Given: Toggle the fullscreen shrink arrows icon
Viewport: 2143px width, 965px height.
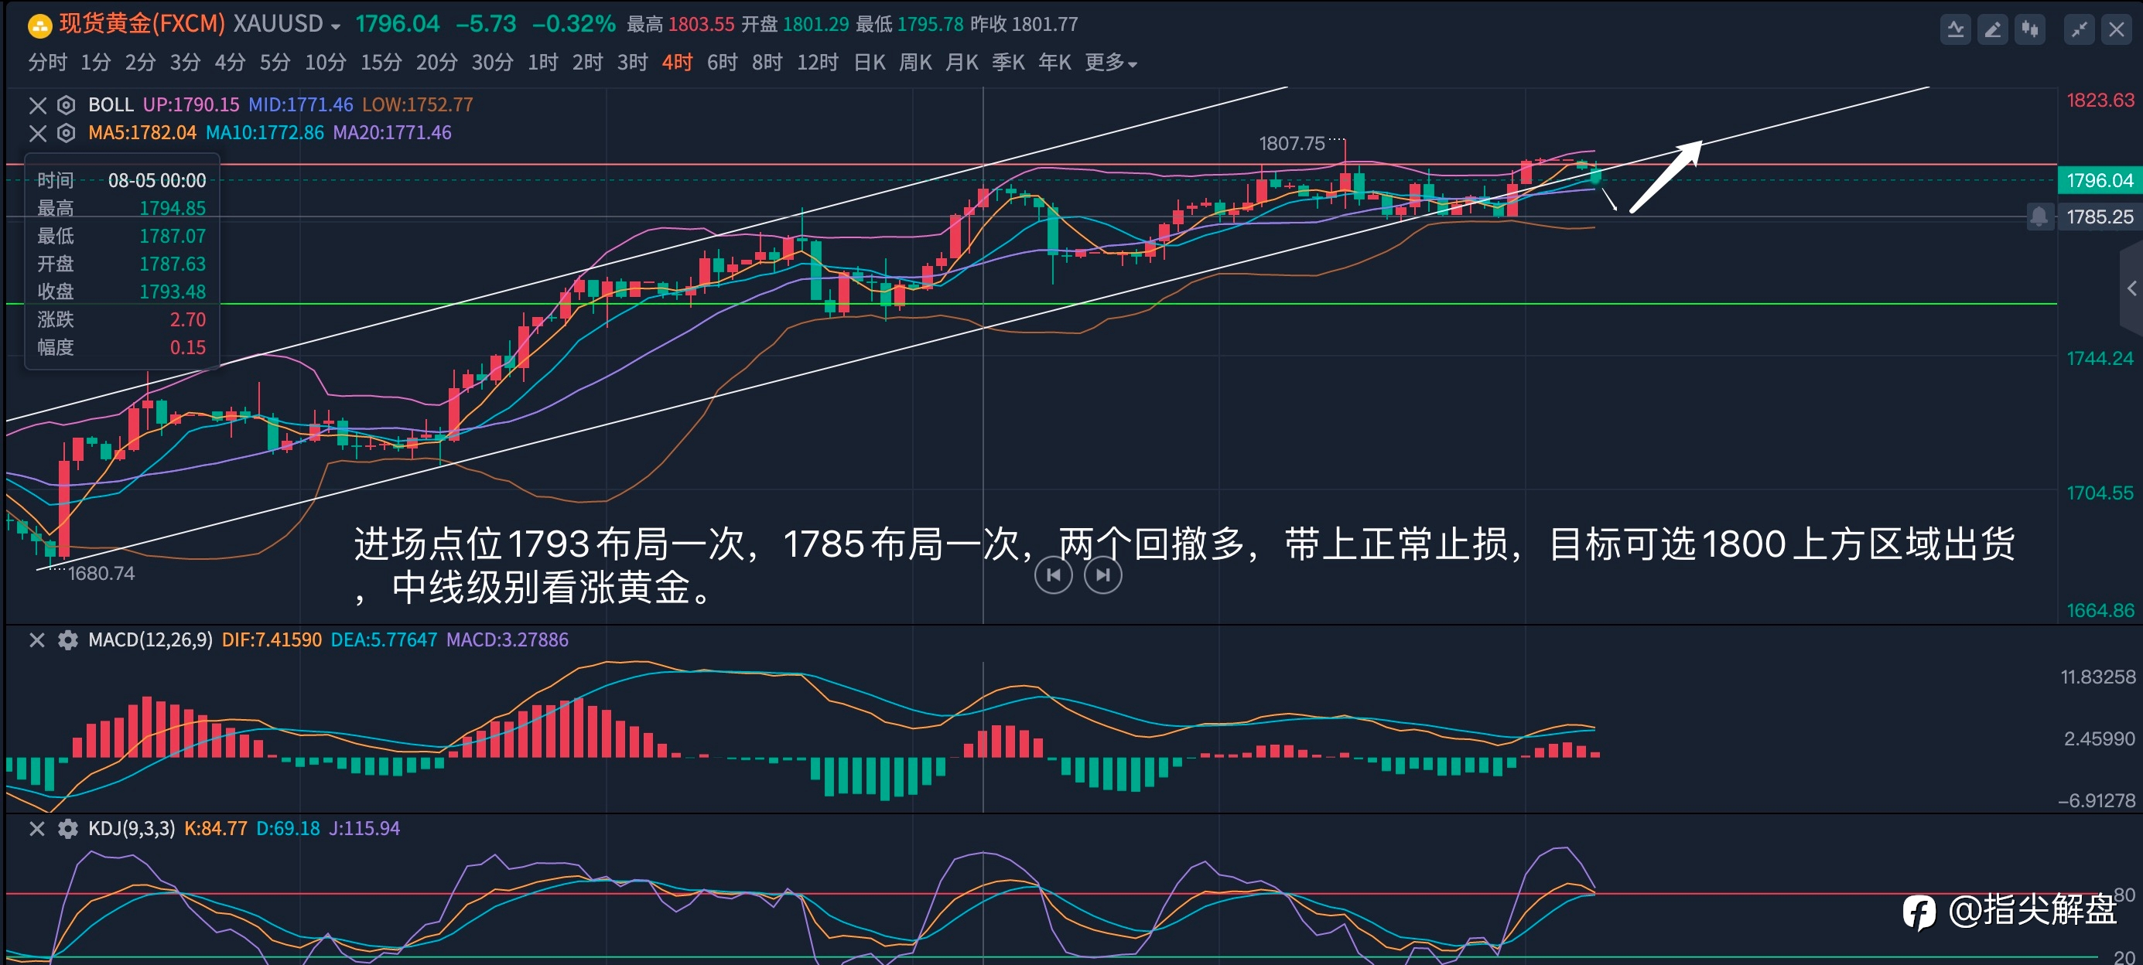Looking at the screenshot, I should pos(2079,31).
